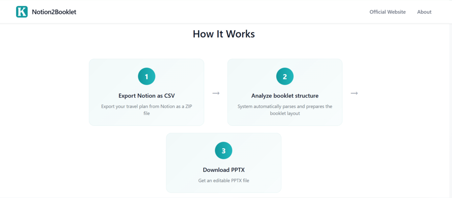
Task: Click the Notion2Booklet brand name
Action: (x=54, y=12)
